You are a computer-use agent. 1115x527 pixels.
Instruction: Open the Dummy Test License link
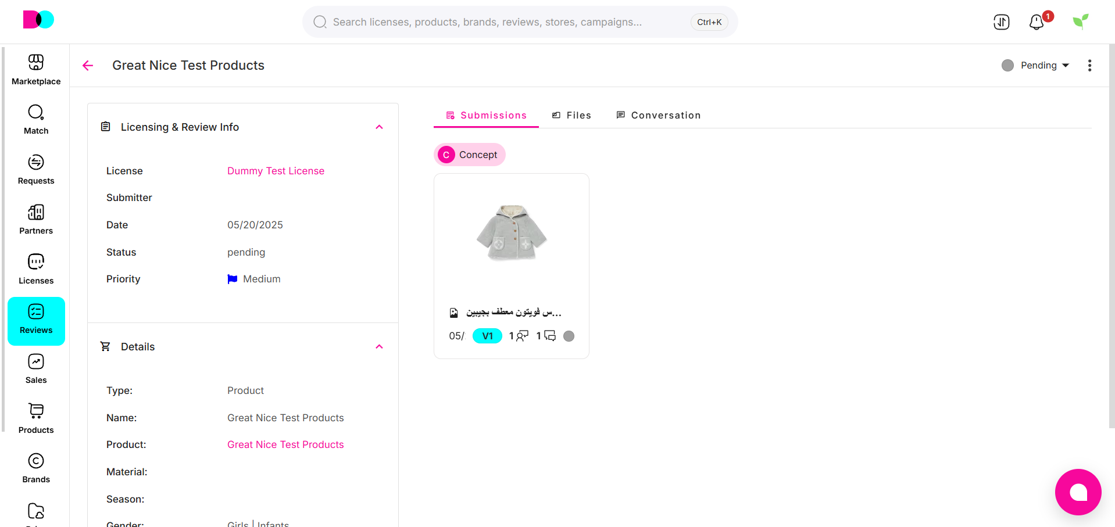[x=276, y=171]
